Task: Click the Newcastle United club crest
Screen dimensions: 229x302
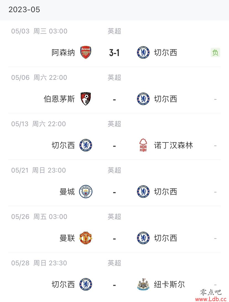Action: coord(143,284)
